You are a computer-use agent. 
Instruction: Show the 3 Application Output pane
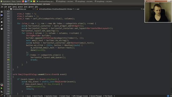(x=51, y=96)
